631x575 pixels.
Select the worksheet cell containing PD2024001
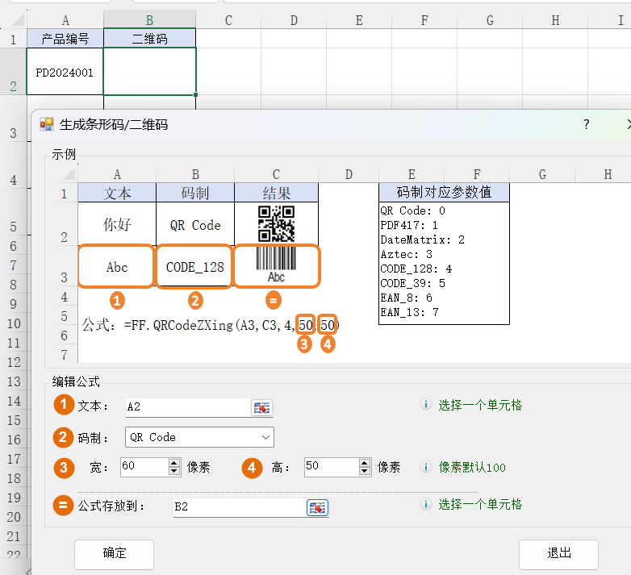pos(65,72)
